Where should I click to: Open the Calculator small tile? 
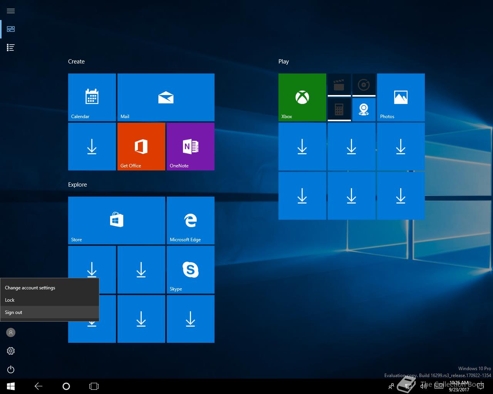tap(339, 110)
